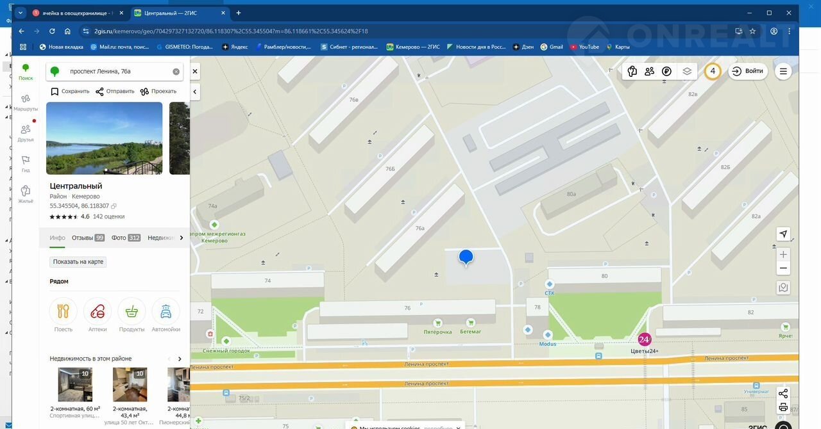Click the Войти login button
This screenshot has height=429, width=821.
[748, 71]
